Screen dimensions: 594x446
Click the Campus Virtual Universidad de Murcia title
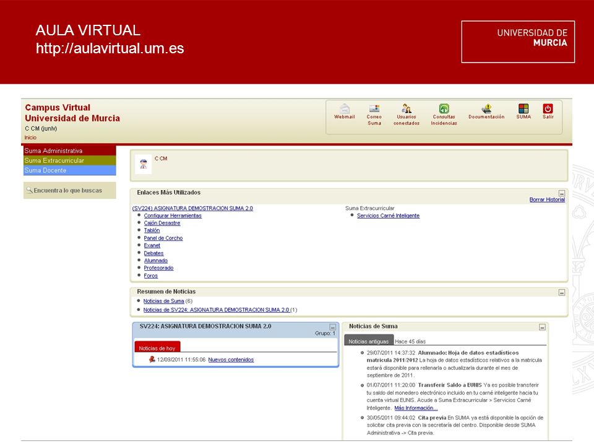point(72,113)
